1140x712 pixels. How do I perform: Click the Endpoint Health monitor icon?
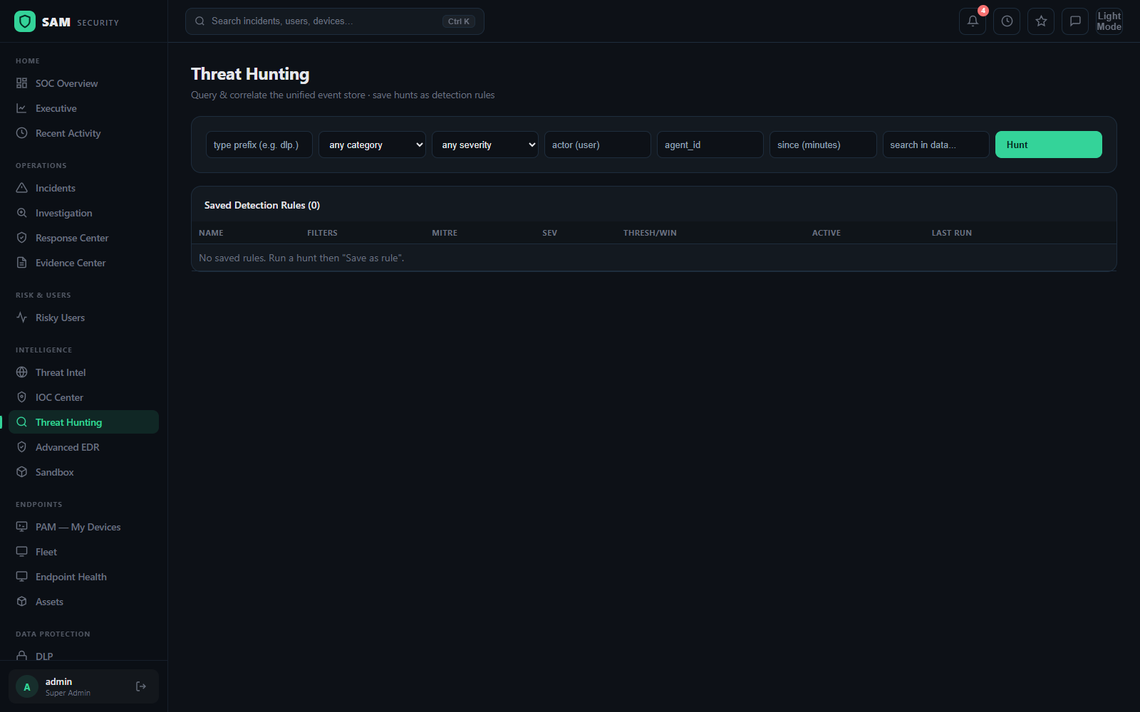(x=22, y=577)
